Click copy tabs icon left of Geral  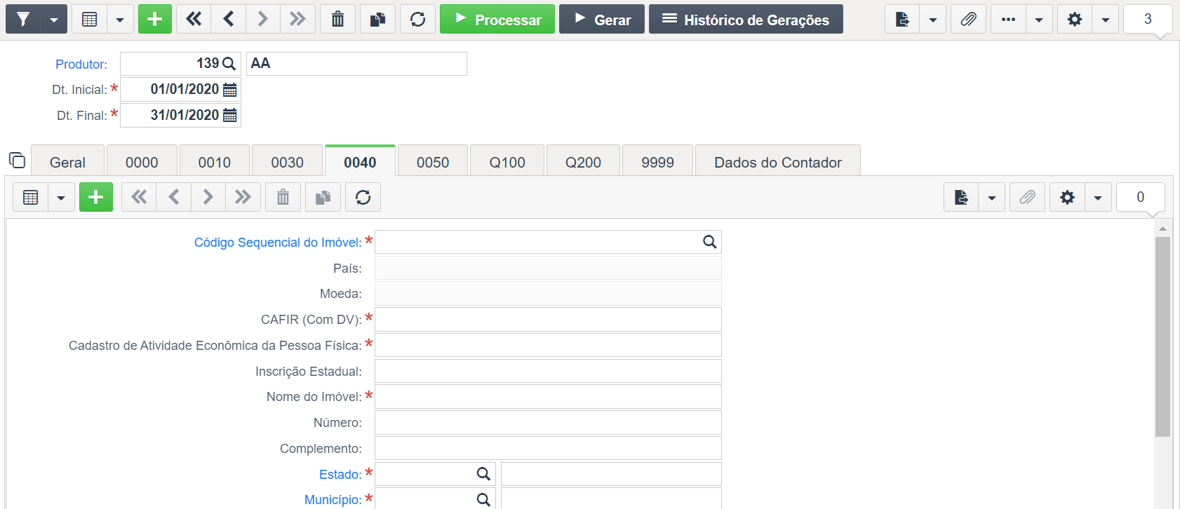(x=17, y=161)
